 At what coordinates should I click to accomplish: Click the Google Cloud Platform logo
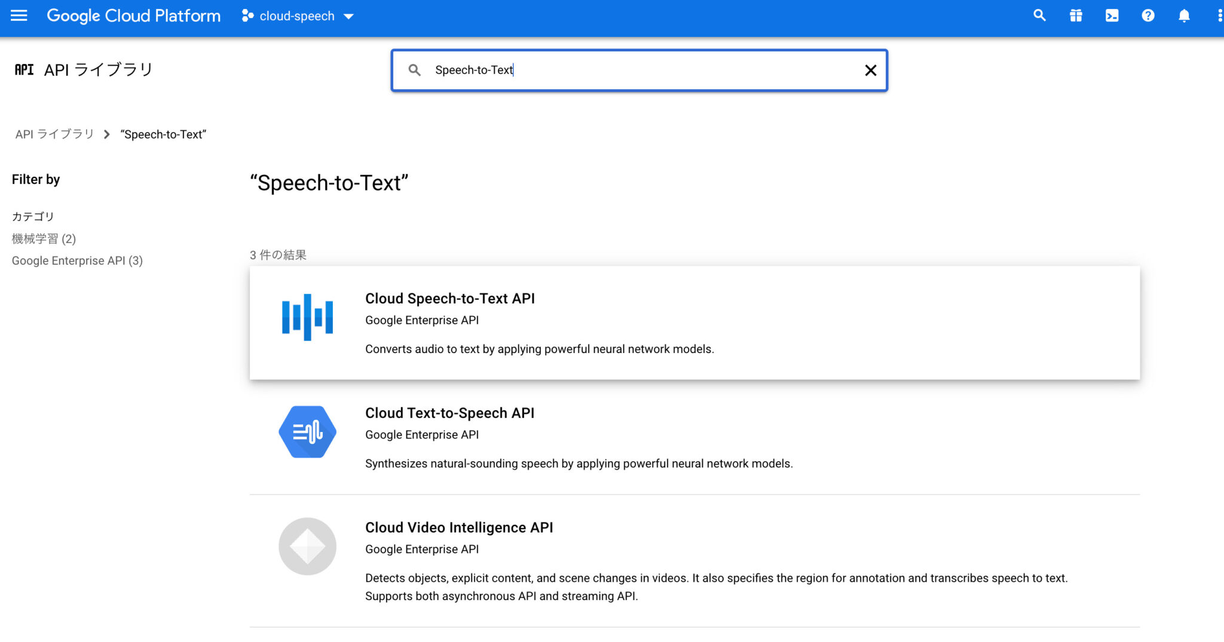pos(133,16)
